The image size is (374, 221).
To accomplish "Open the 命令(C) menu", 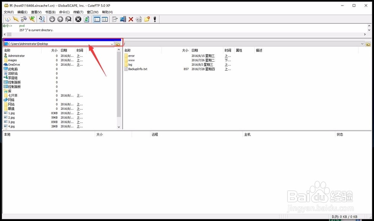I will (64, 12).
